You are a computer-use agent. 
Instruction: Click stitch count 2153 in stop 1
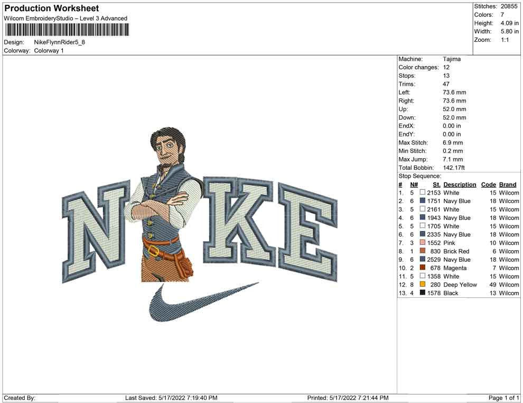[434, 193]
